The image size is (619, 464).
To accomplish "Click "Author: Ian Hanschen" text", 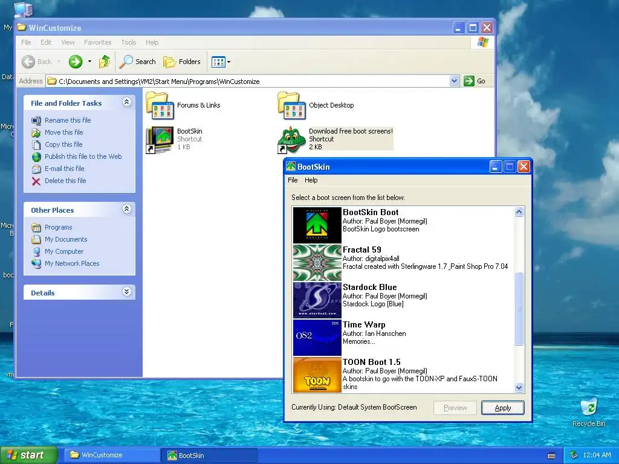I will click(374, 333).
